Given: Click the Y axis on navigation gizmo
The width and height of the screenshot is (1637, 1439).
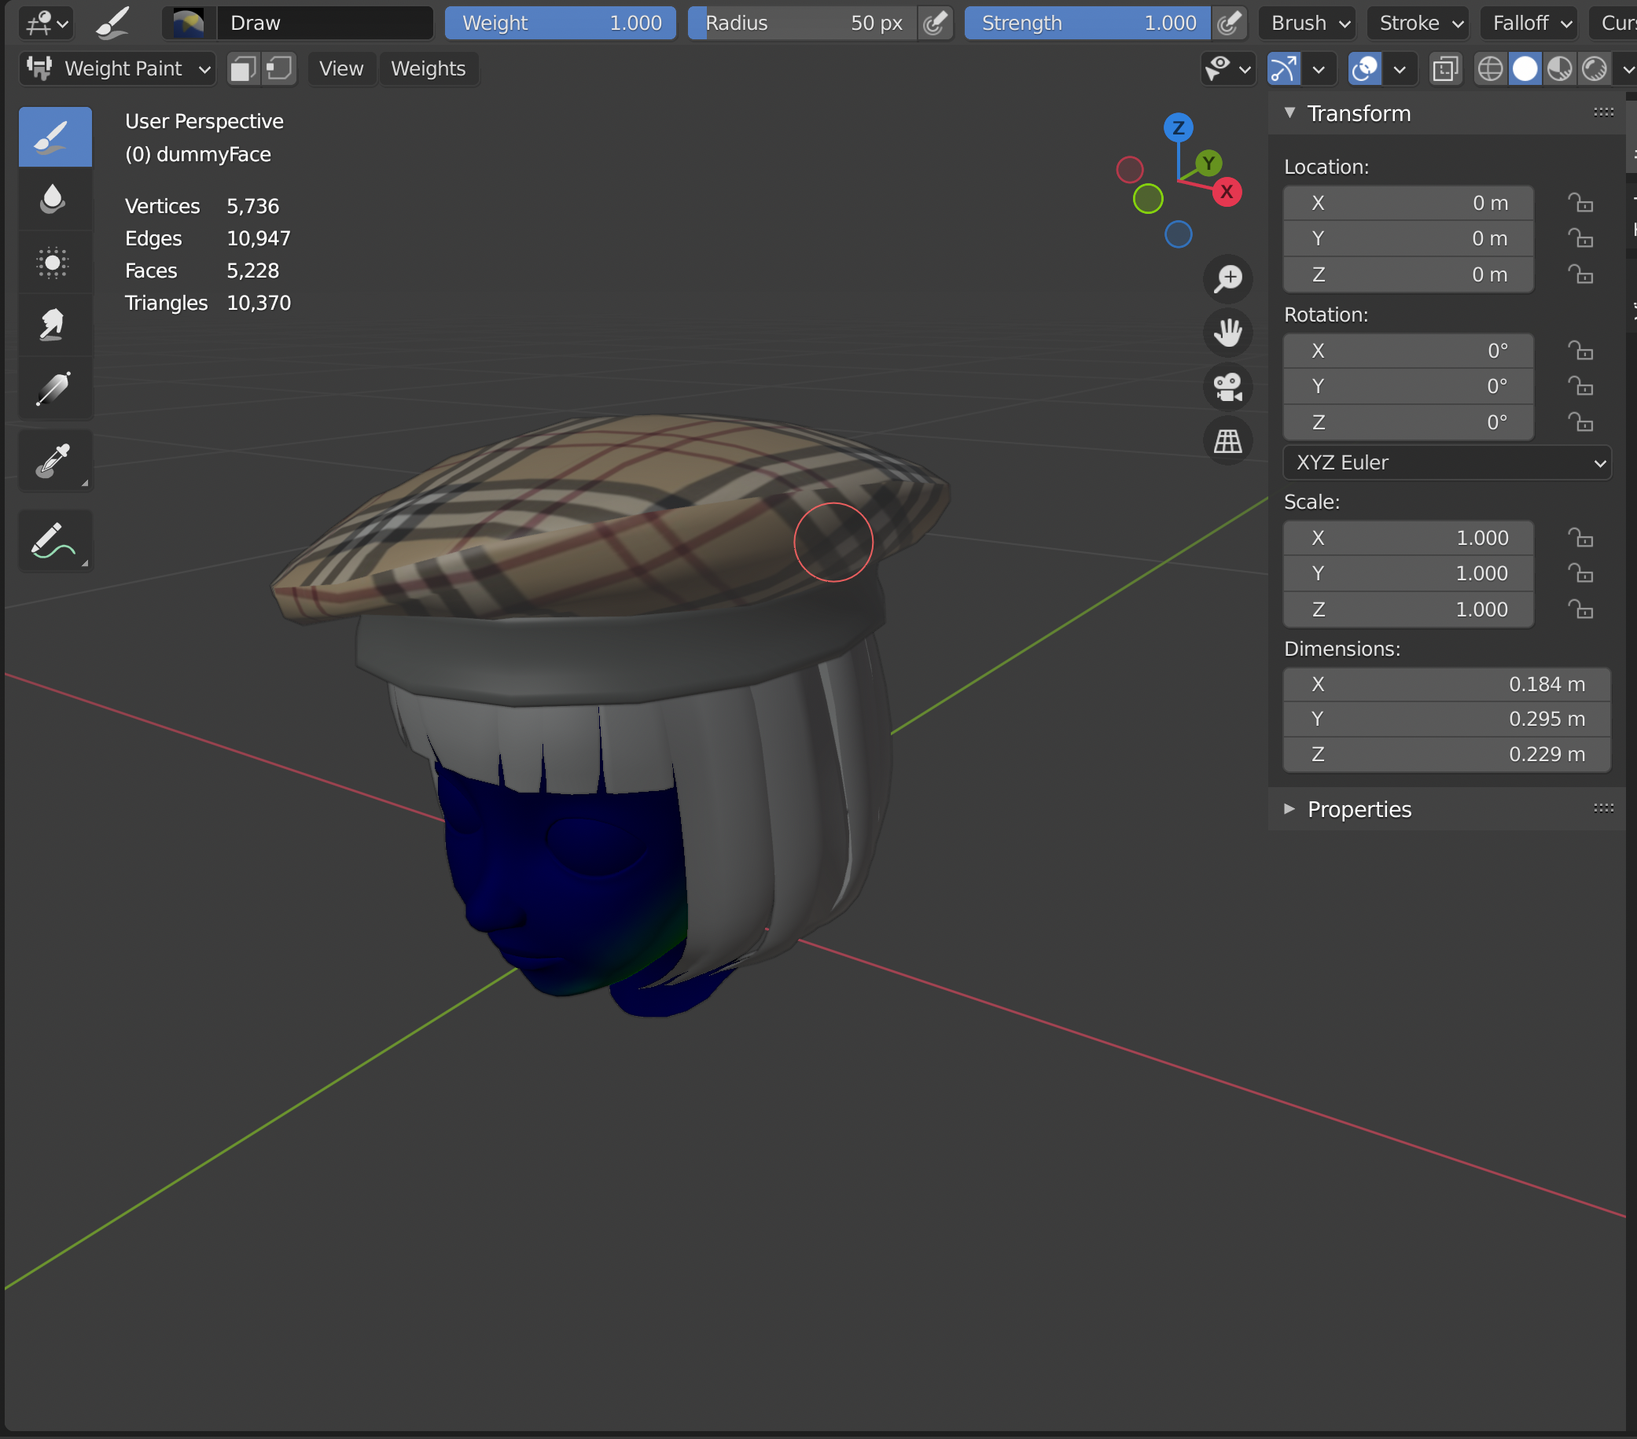Looking at the screenshot, I should click(x=1208, y=164).
